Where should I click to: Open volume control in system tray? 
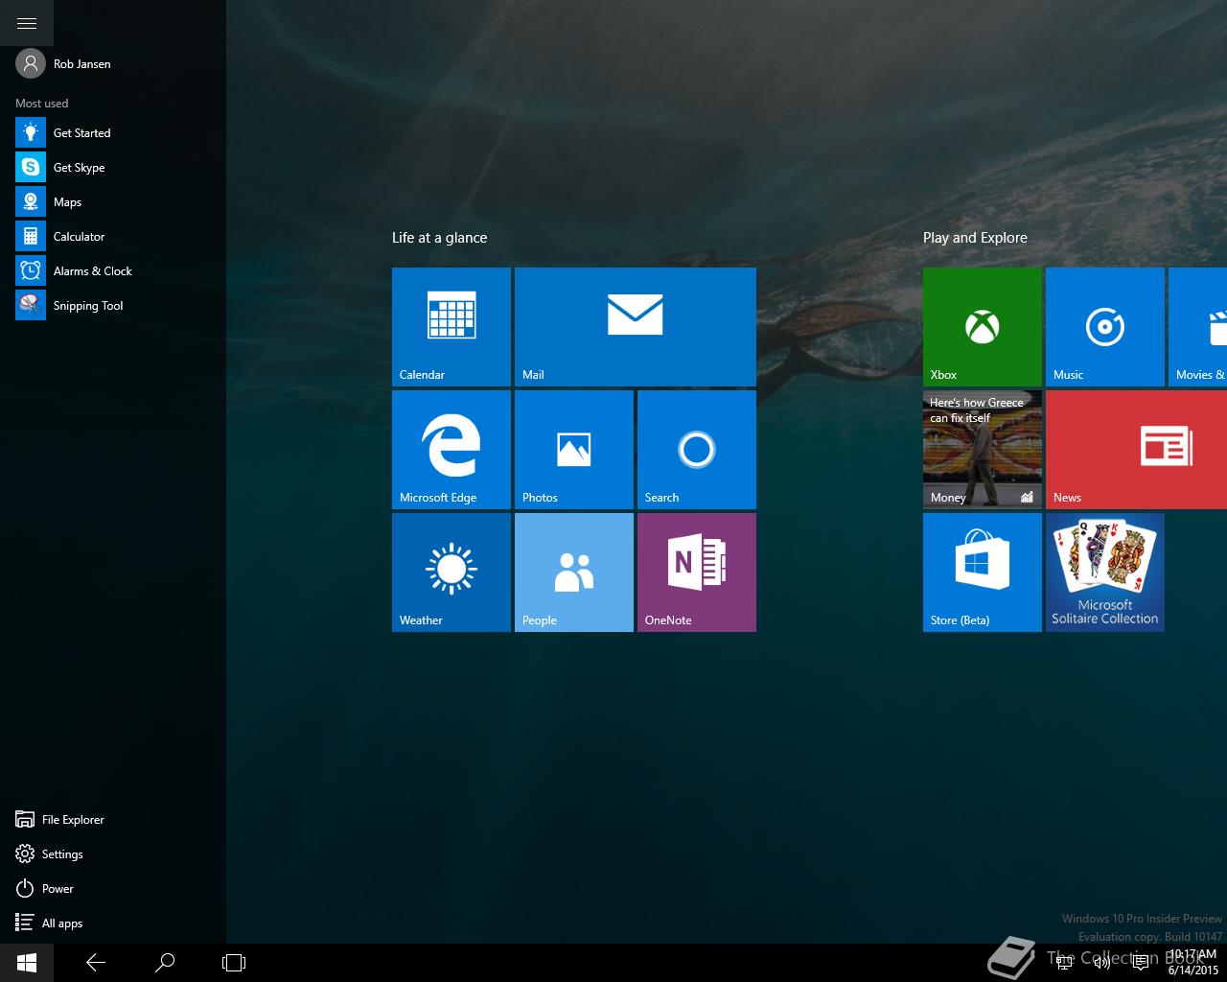tap(1101, 963)
